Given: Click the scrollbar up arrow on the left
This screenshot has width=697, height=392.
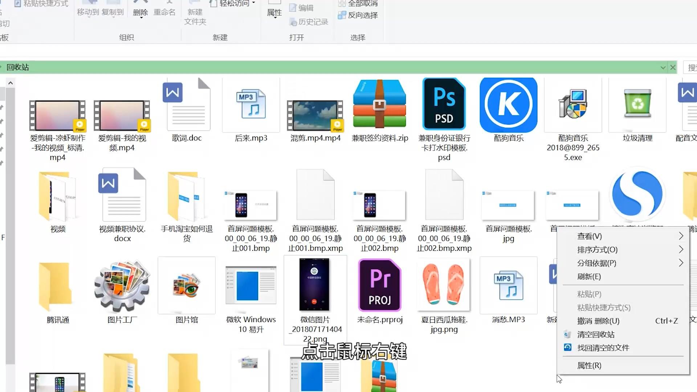Looking at the screenshot, I should (x=11, y=83).
